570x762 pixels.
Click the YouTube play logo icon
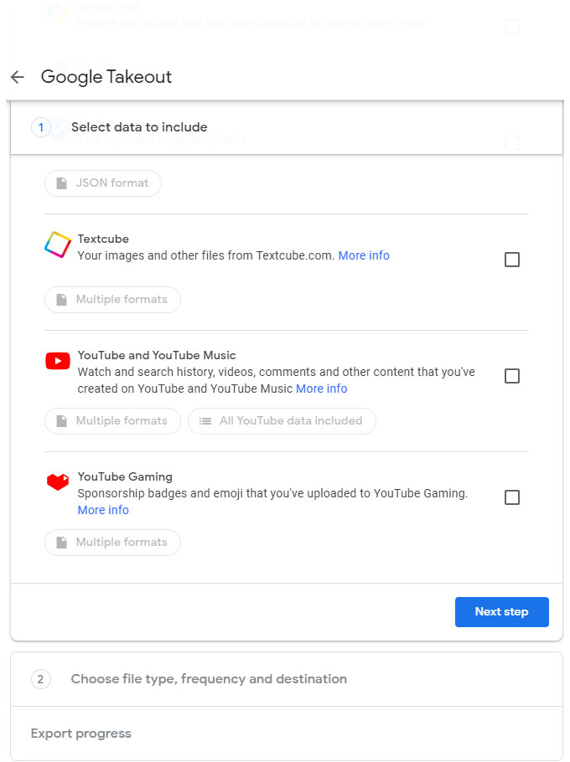57,361
